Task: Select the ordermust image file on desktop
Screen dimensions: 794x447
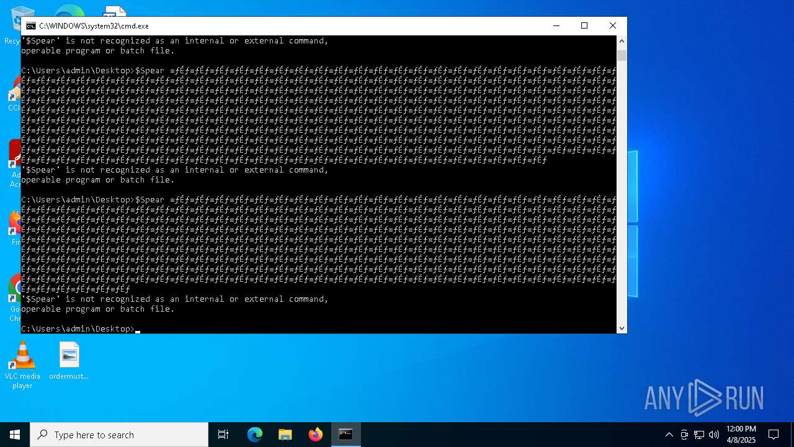Action: tap(69, 361)
